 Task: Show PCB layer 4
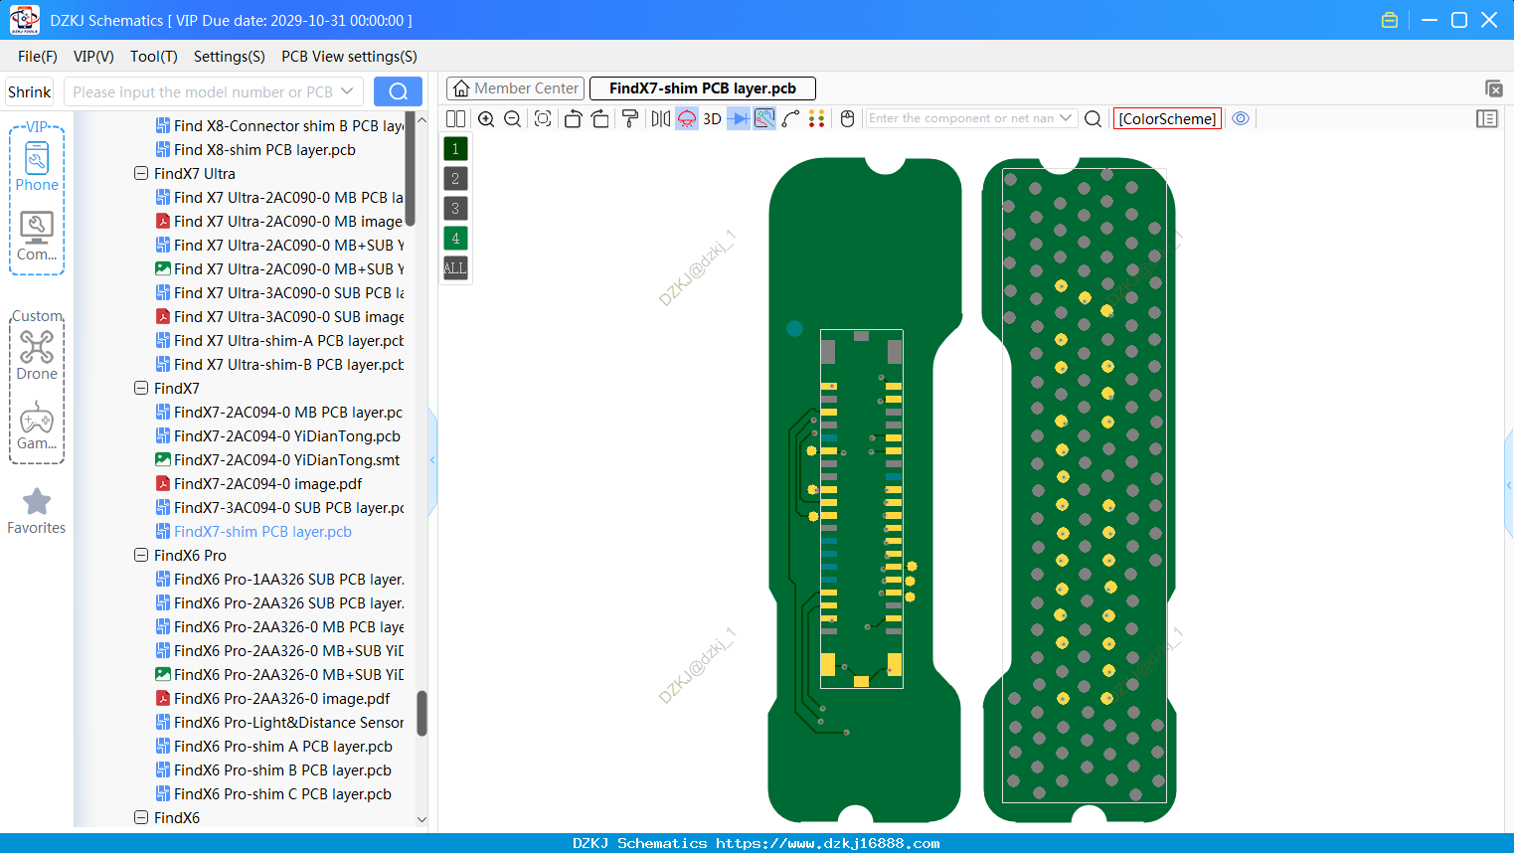coord(455,239)
